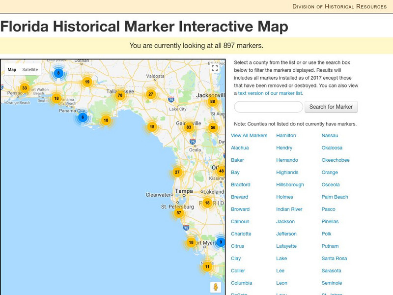Click the blue cluster marker labeled 9
Viewport: 393px width, 295px height.
pyautogui.click(x=221, y=242)
